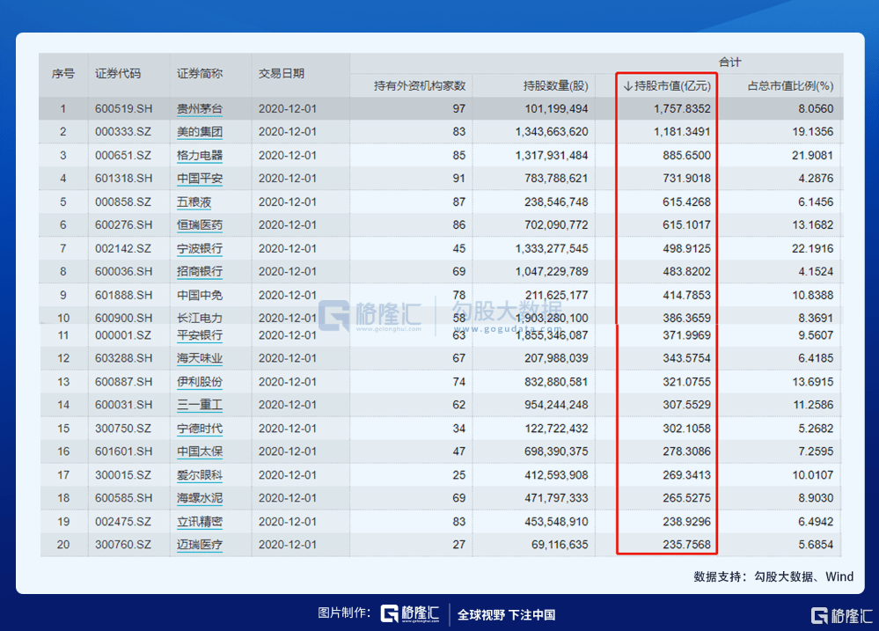Select the security code 002142.SZ

123,248
